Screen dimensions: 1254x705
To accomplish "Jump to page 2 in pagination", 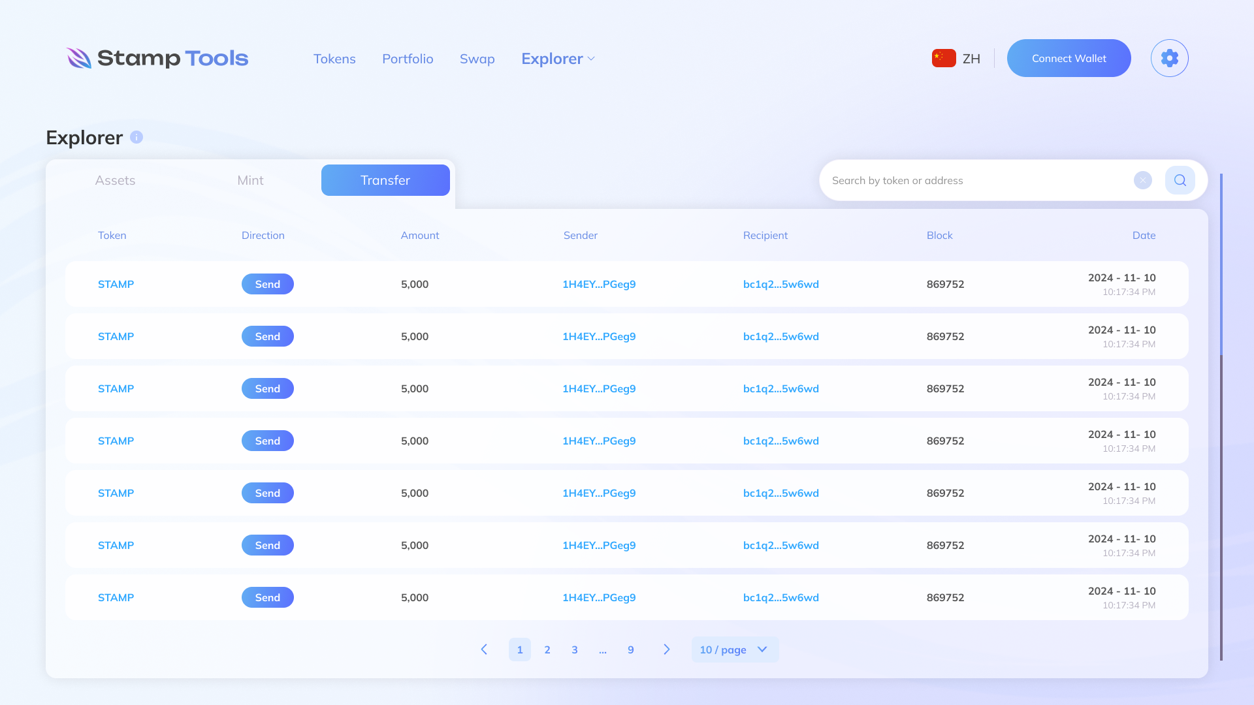I will tap(547, 650).
